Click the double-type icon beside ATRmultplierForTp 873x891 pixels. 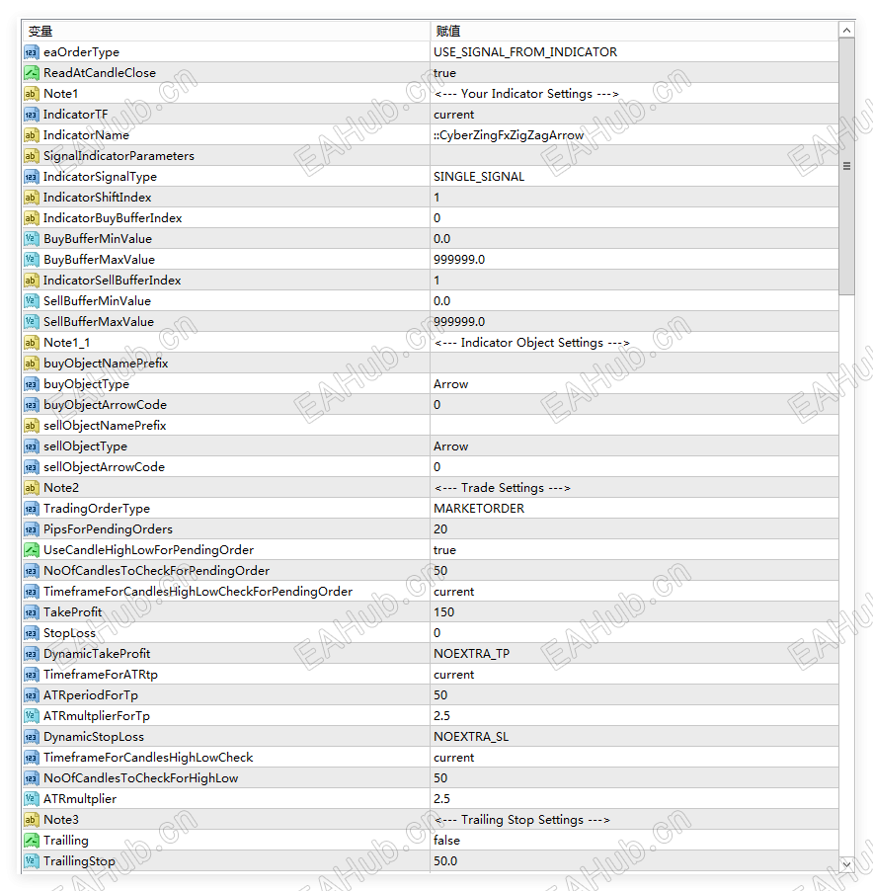(32, 716)
